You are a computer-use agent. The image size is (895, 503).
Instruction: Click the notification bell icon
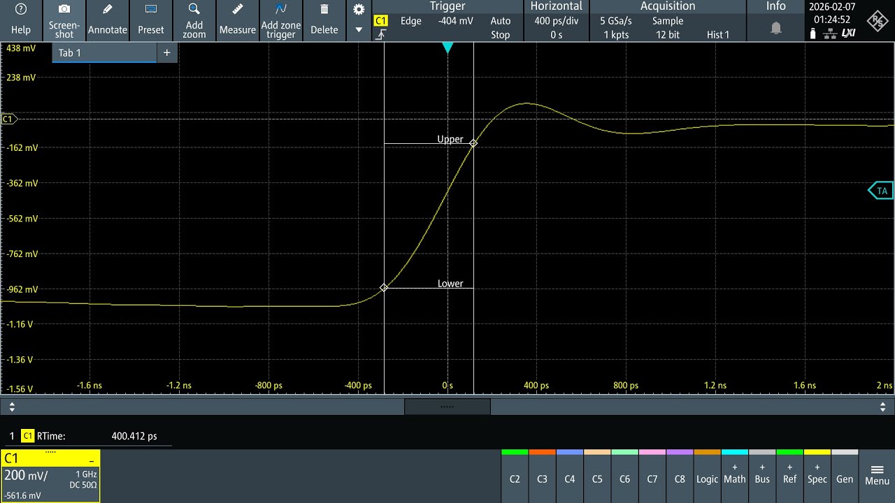coord(776,28)
